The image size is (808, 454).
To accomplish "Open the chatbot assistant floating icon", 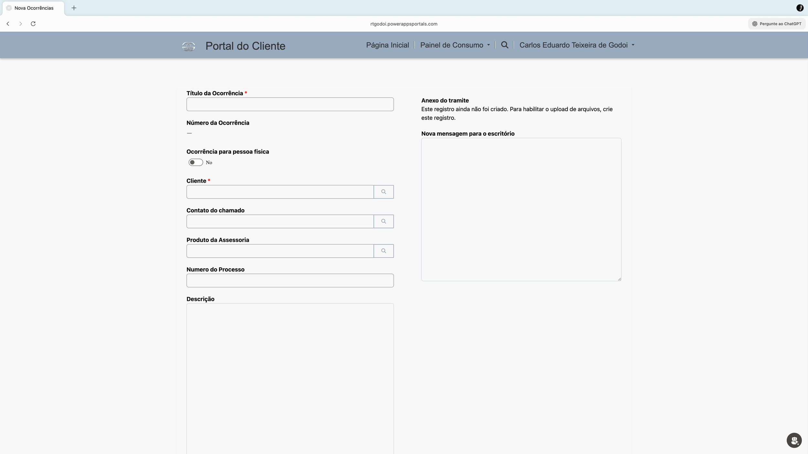I will [x=794, y=440].
